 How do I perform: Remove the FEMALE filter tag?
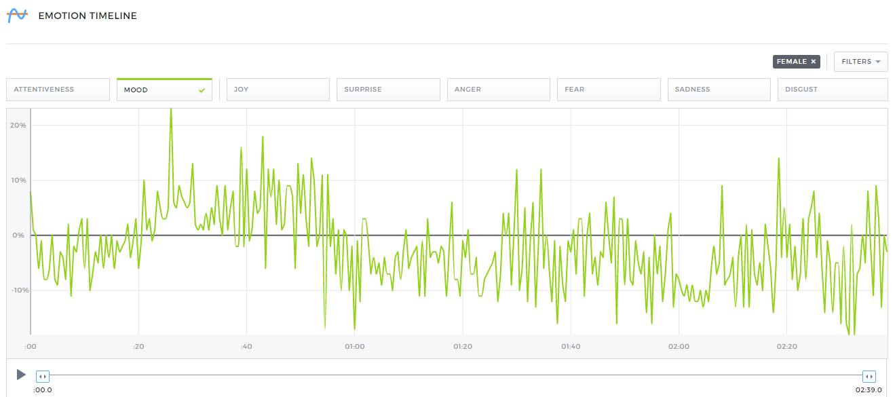pyautogui.click(x=813, y=62)
